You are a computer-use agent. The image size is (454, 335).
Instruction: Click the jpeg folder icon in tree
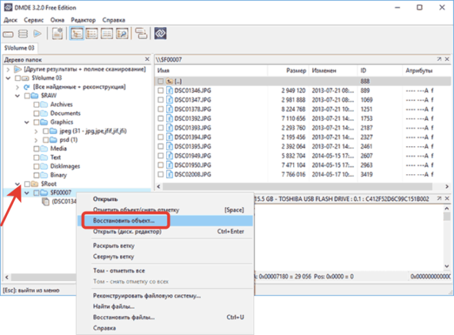coord(54,131)
